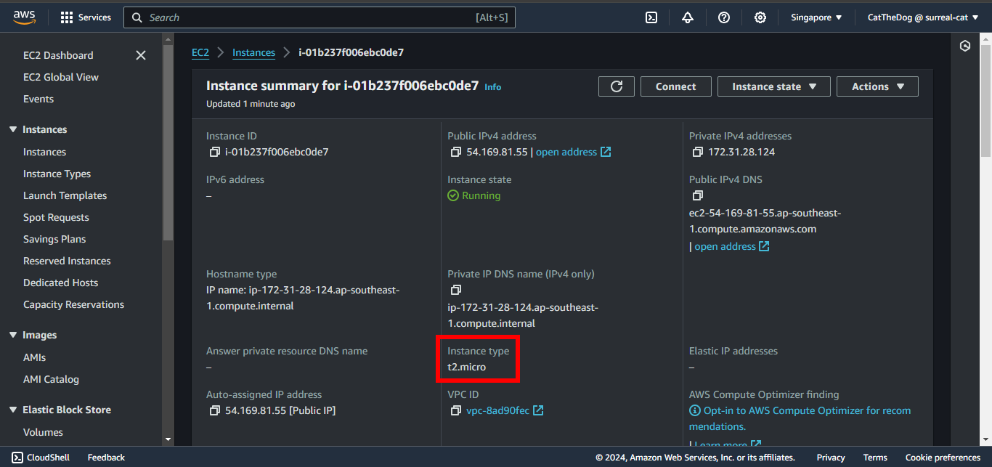The image size is (992, 467).
Task: Click the refresh instance summary button
Action: (x=617, y=86)
